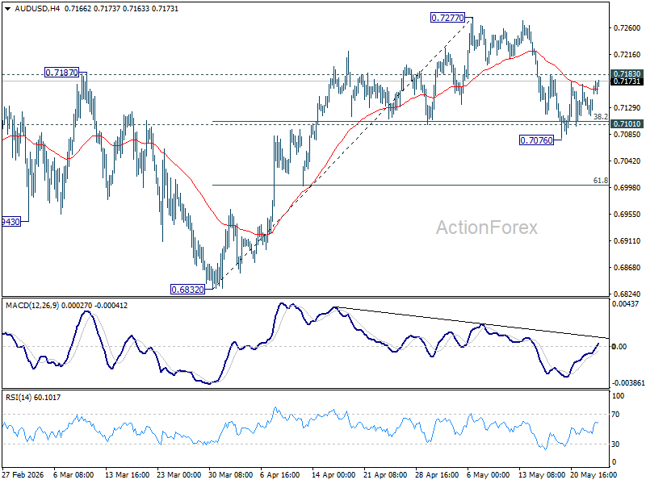
Task: Select the 0.71010 support level tag
Action: pos(627,124)
